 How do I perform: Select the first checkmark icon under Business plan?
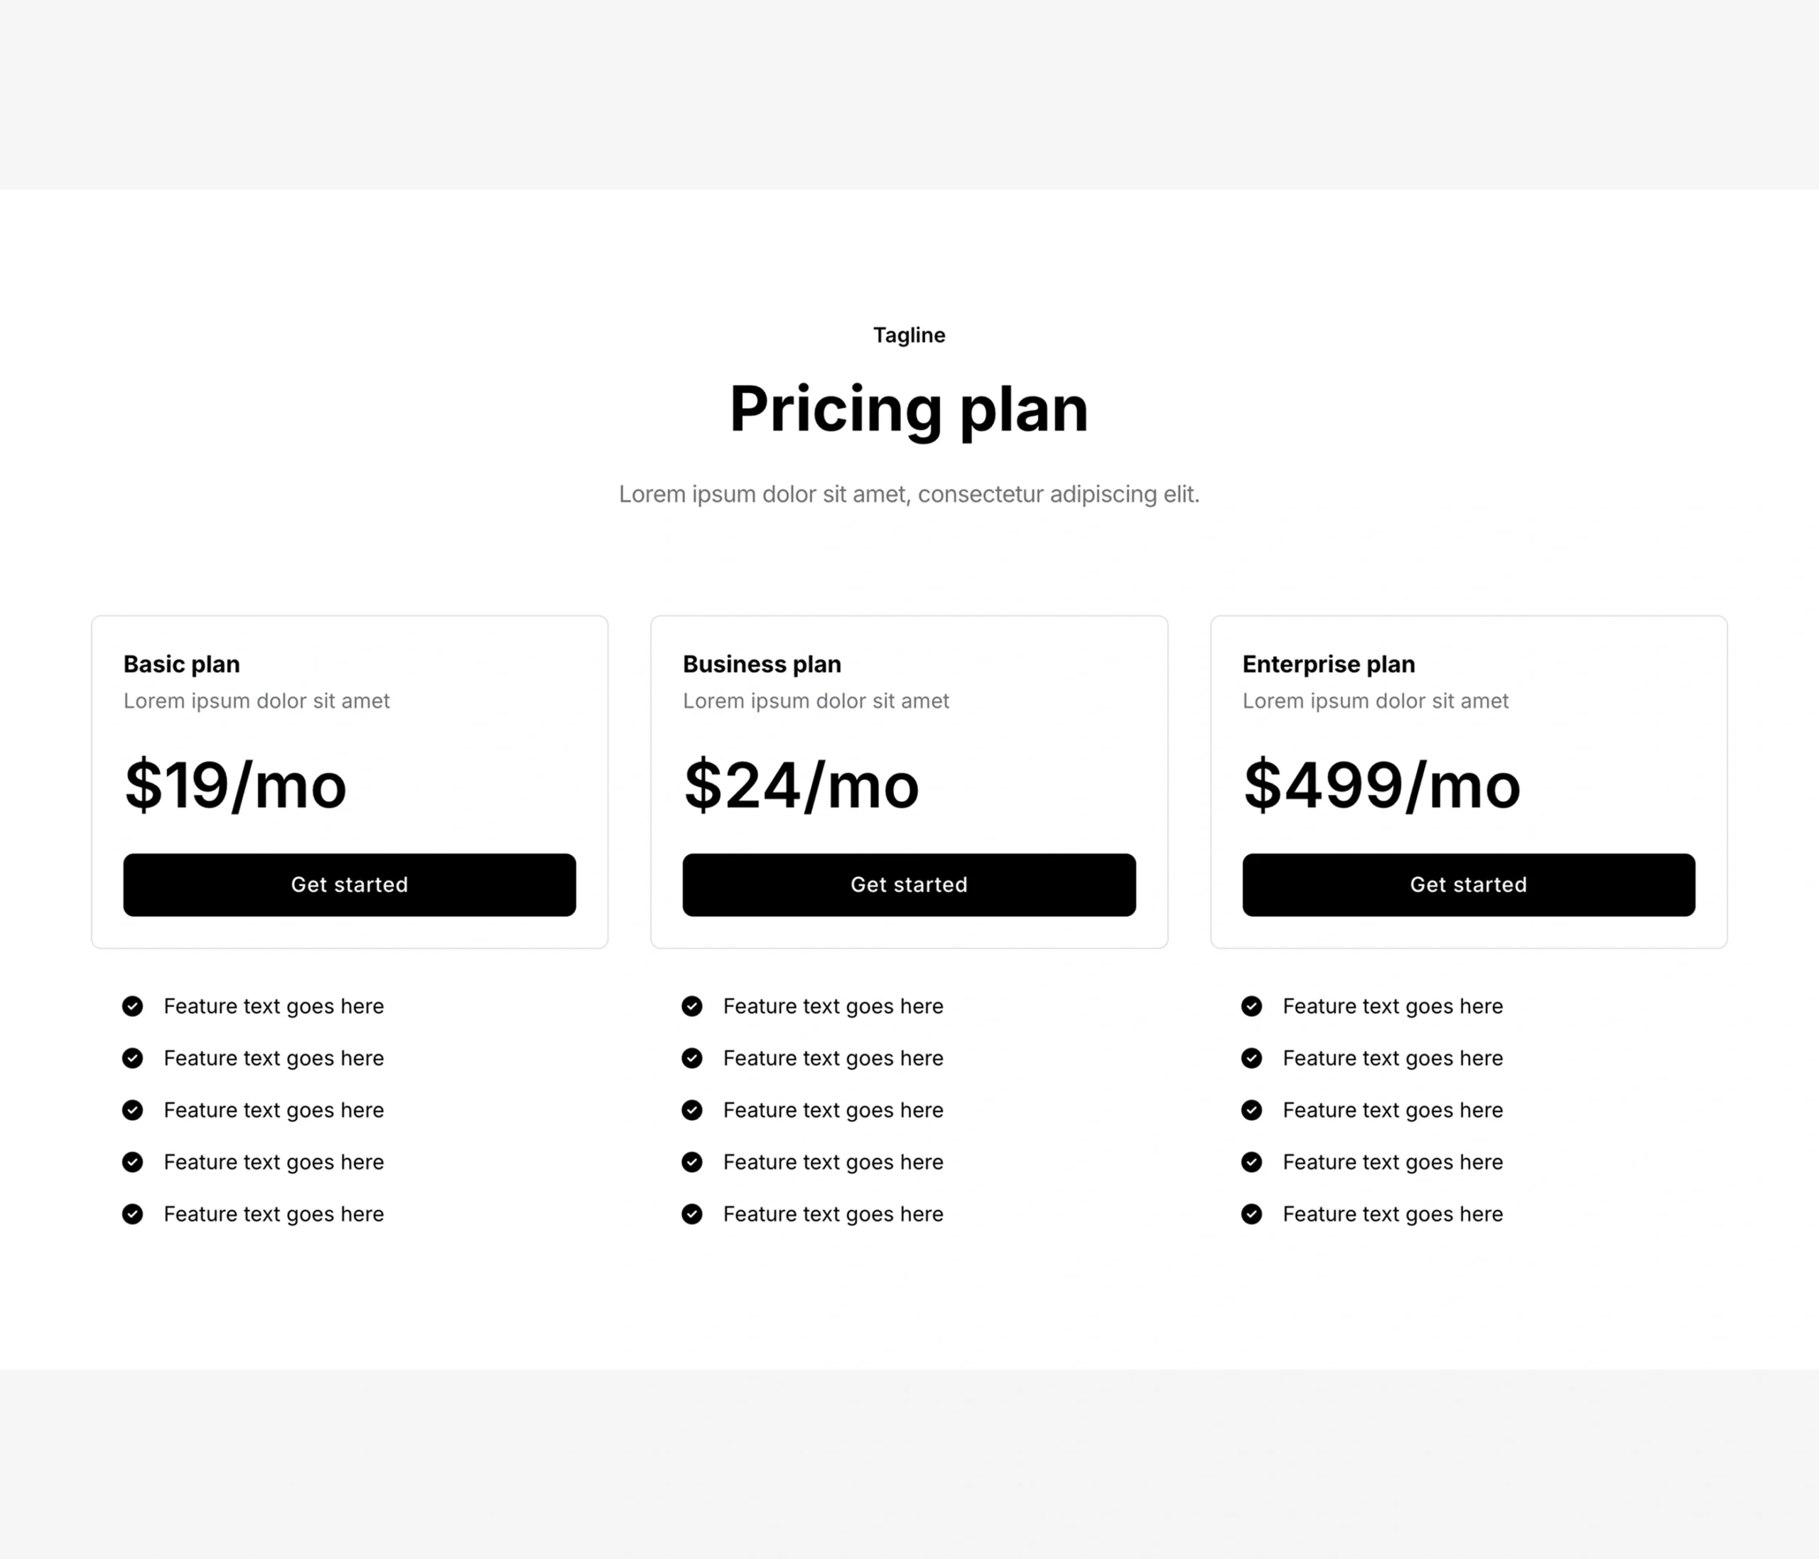pyautogui.click(x=692, y=1006)
